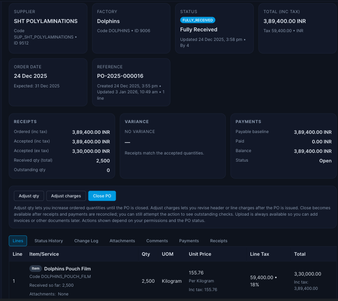Select the Lines tab
Image resolution: width=338 pixels, height=301 pixels.
(17, 241)
